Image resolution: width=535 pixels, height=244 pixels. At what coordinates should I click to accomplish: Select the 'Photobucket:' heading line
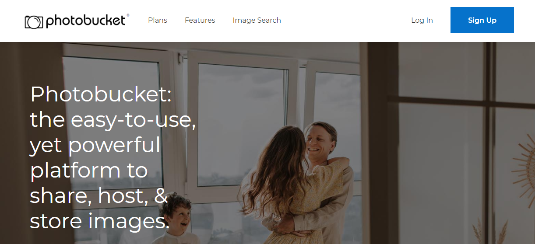tap(101, 94)
